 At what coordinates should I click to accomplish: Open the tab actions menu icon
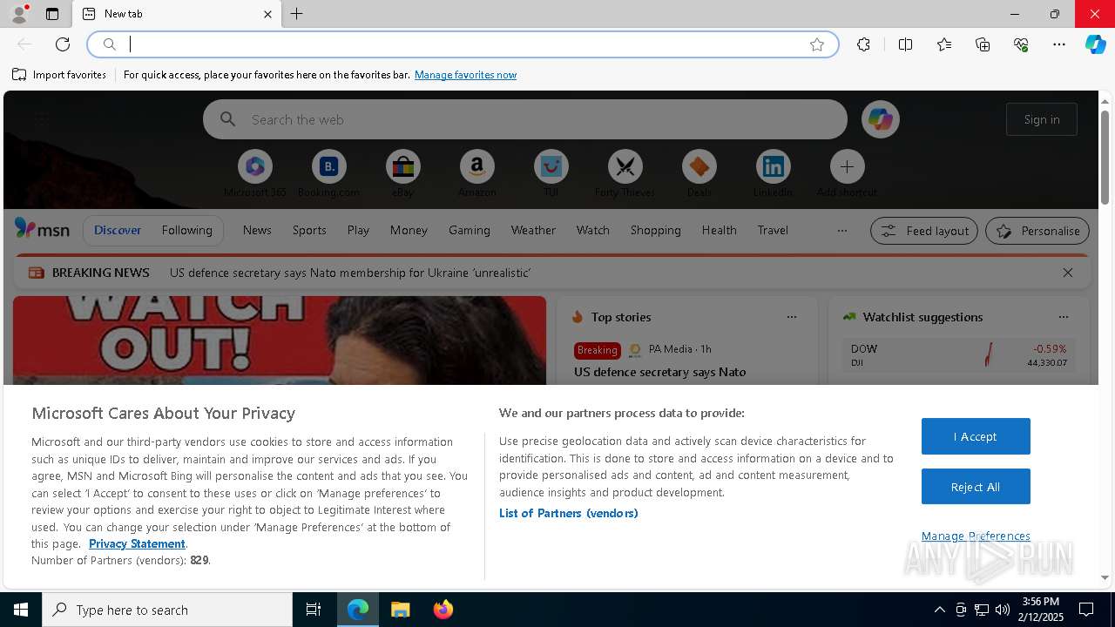click(52, 14)
